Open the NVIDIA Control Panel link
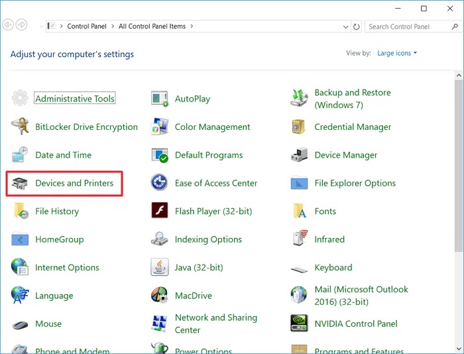 pos(356,324)
